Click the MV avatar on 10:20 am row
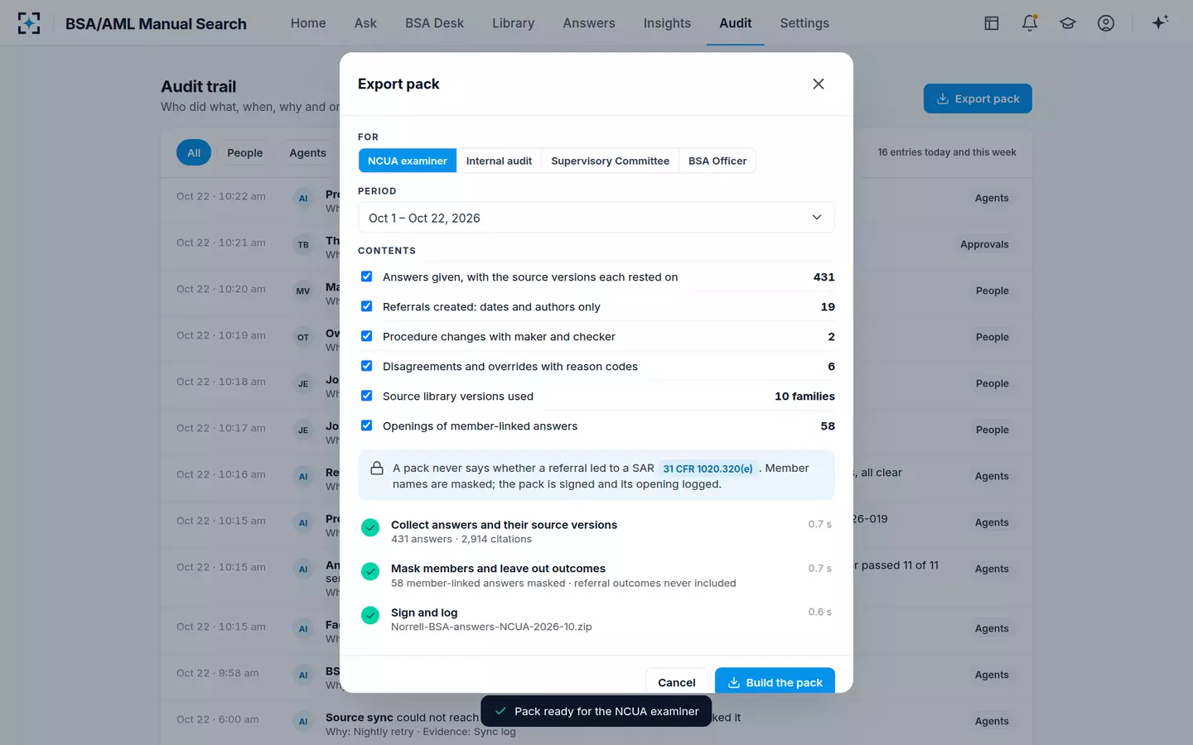Viewport: 1193px width, 745px height. pos(303,291)
